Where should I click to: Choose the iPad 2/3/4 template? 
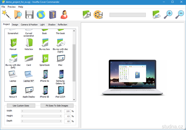click(60, 92)
